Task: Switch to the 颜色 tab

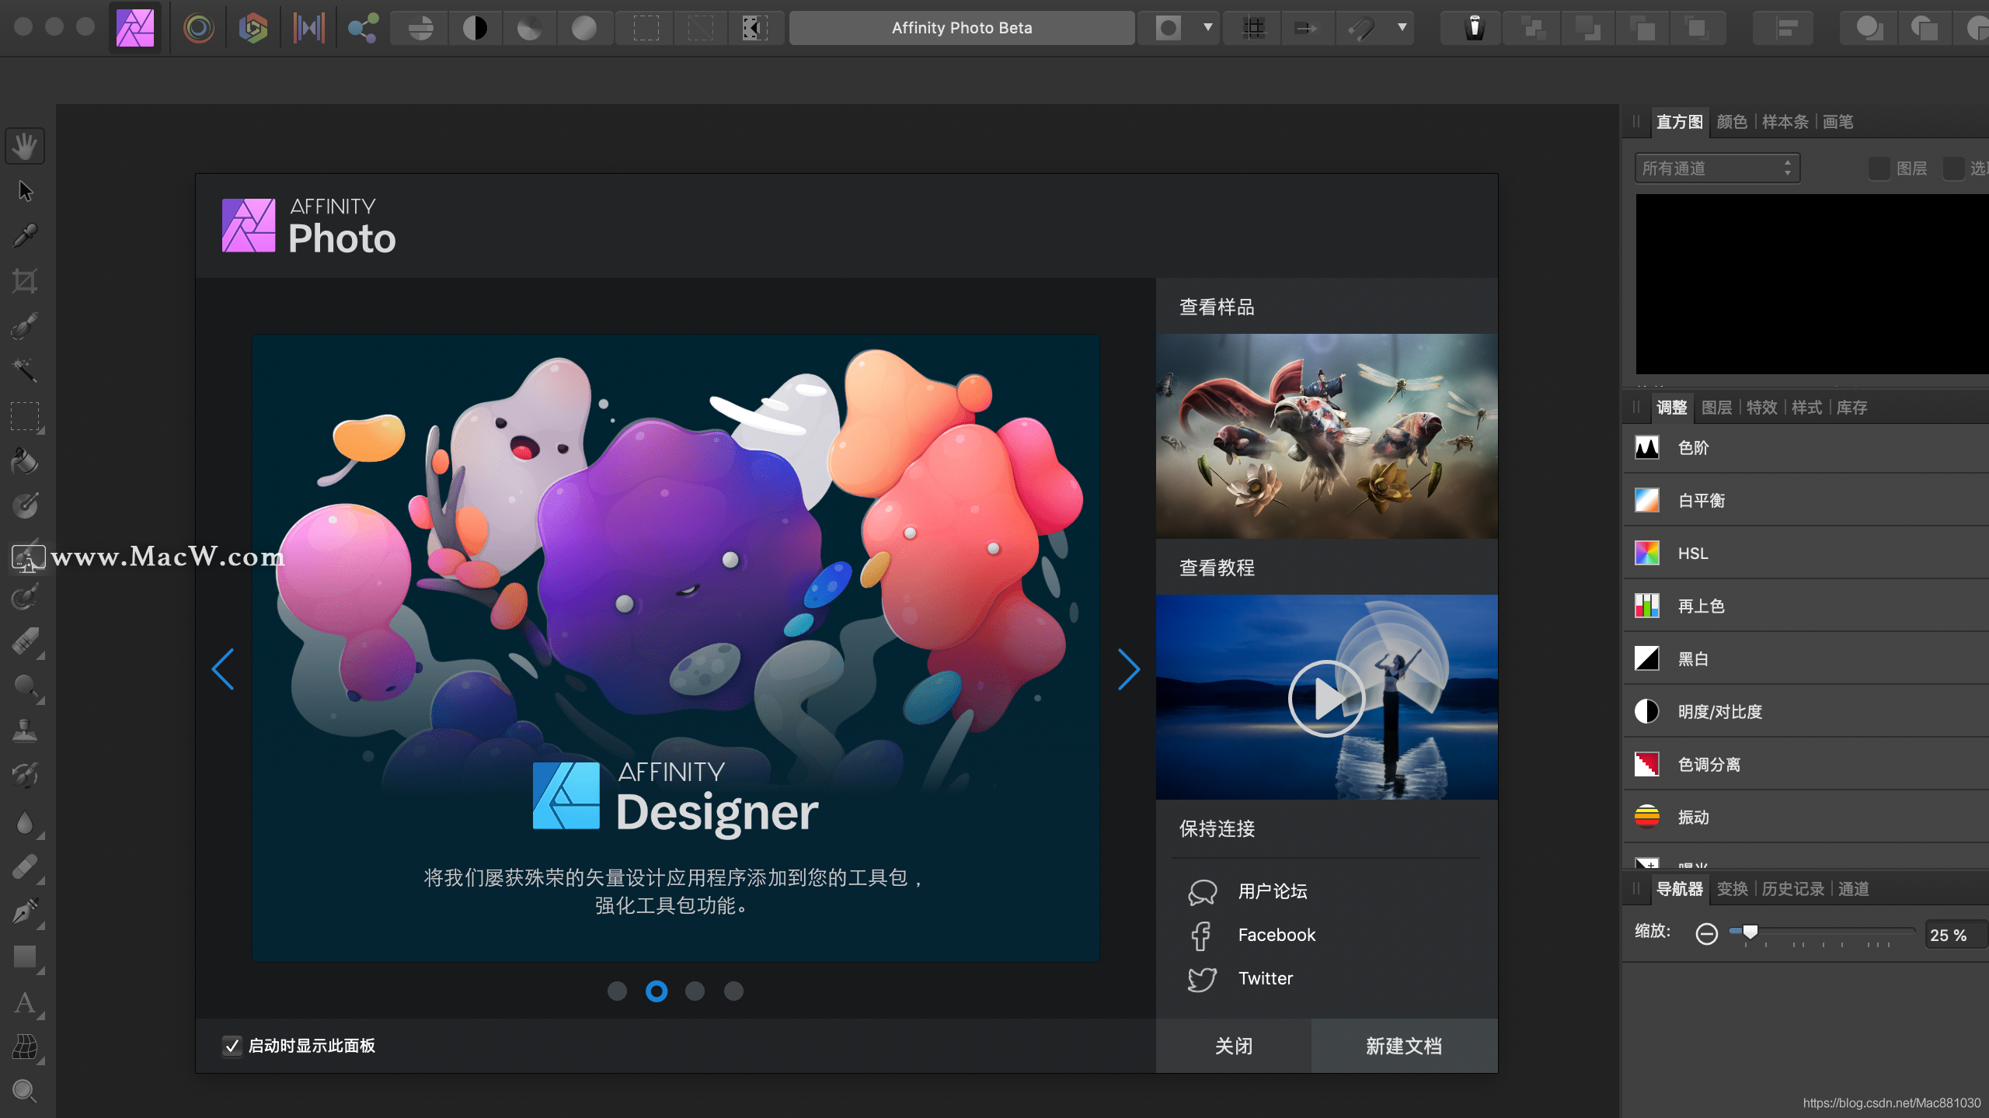Action: 1732,122
